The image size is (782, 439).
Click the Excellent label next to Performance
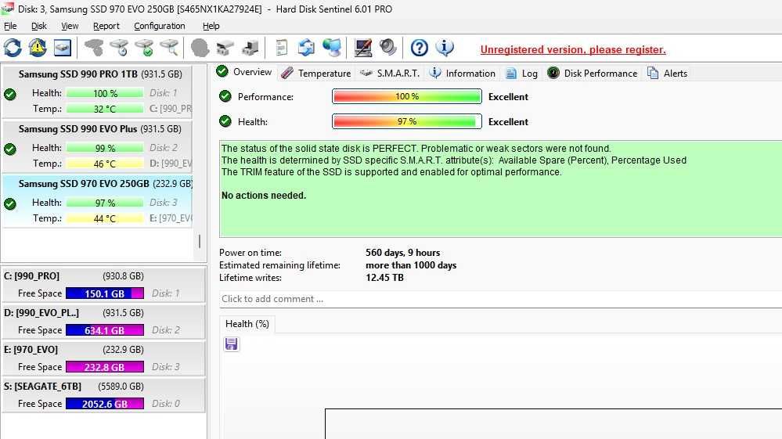(x=508, y=97)
